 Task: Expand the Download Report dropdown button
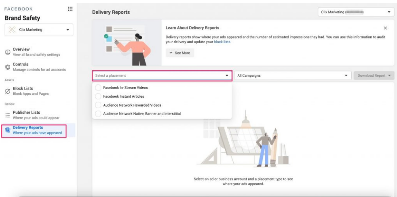(374, 75)
